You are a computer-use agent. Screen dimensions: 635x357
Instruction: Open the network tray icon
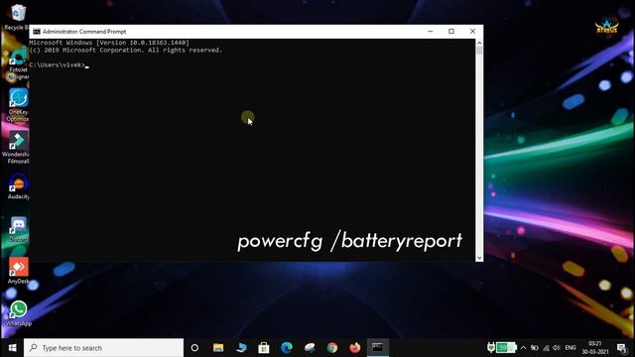click(546, 348)
